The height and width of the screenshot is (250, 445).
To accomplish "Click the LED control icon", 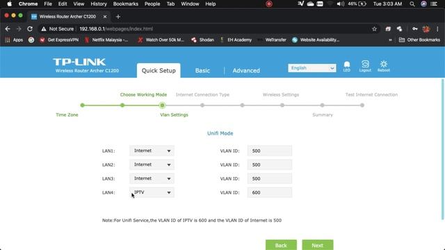I will coord(346,67).
